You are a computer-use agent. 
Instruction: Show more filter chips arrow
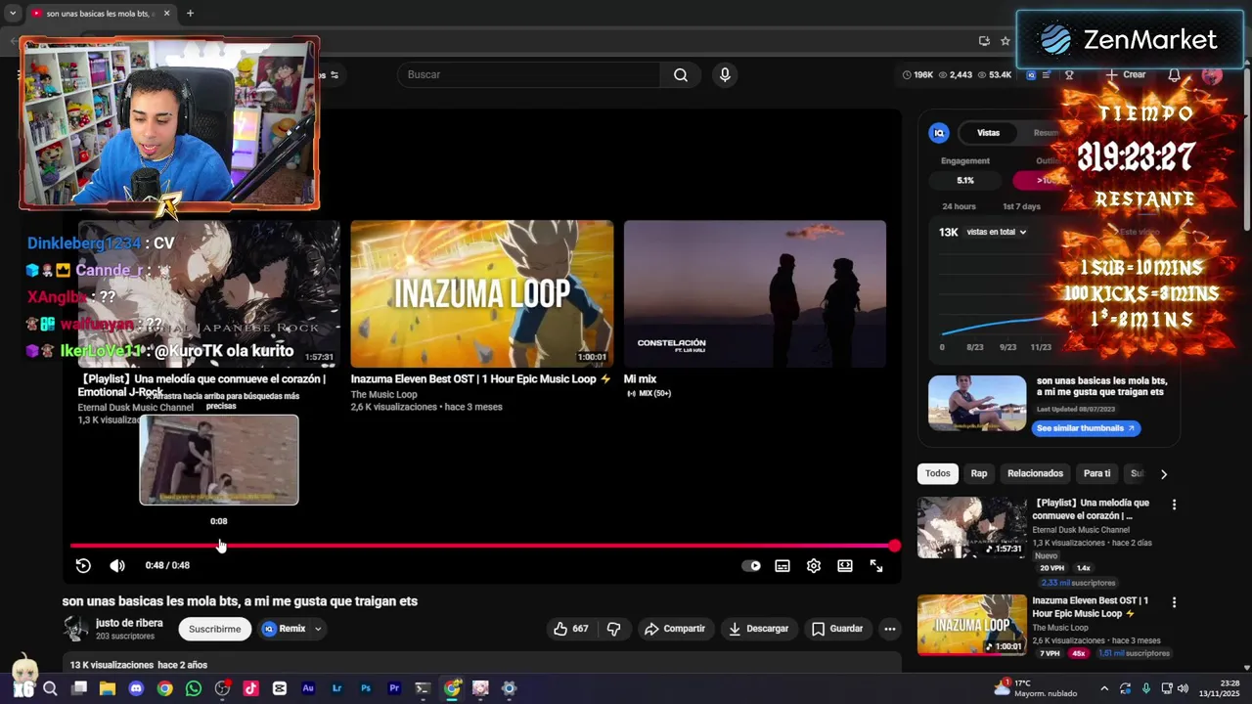[x=1163, y=474]
